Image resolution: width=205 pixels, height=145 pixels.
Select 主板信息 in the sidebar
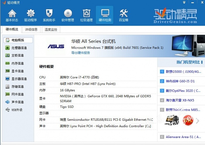click(18, 56)
